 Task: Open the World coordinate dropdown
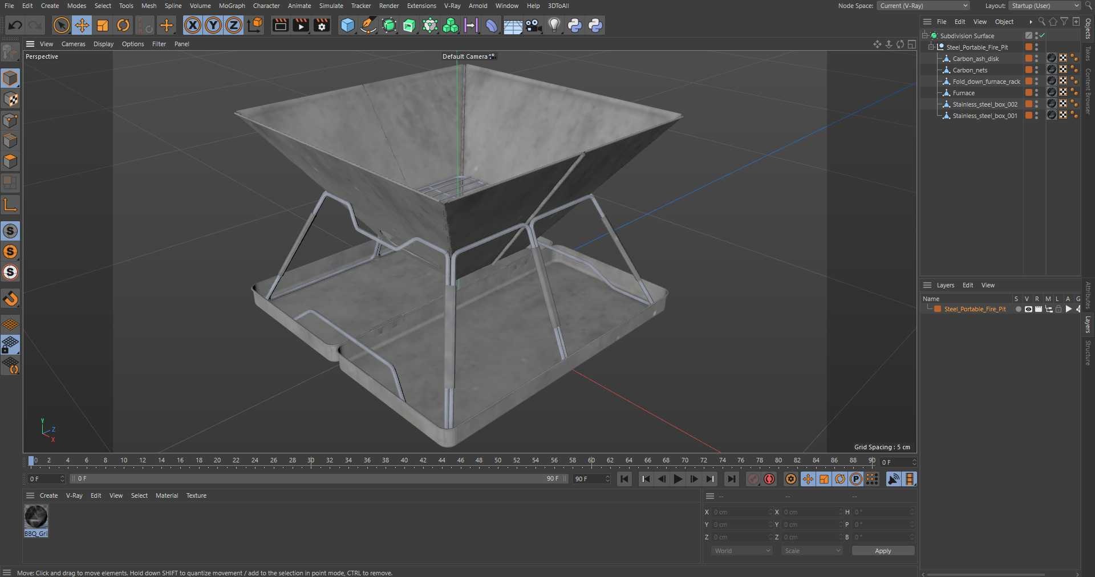click(742, 551)
